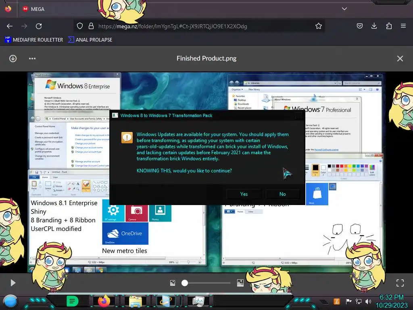Show hidden system tray icons

[324, 302]
